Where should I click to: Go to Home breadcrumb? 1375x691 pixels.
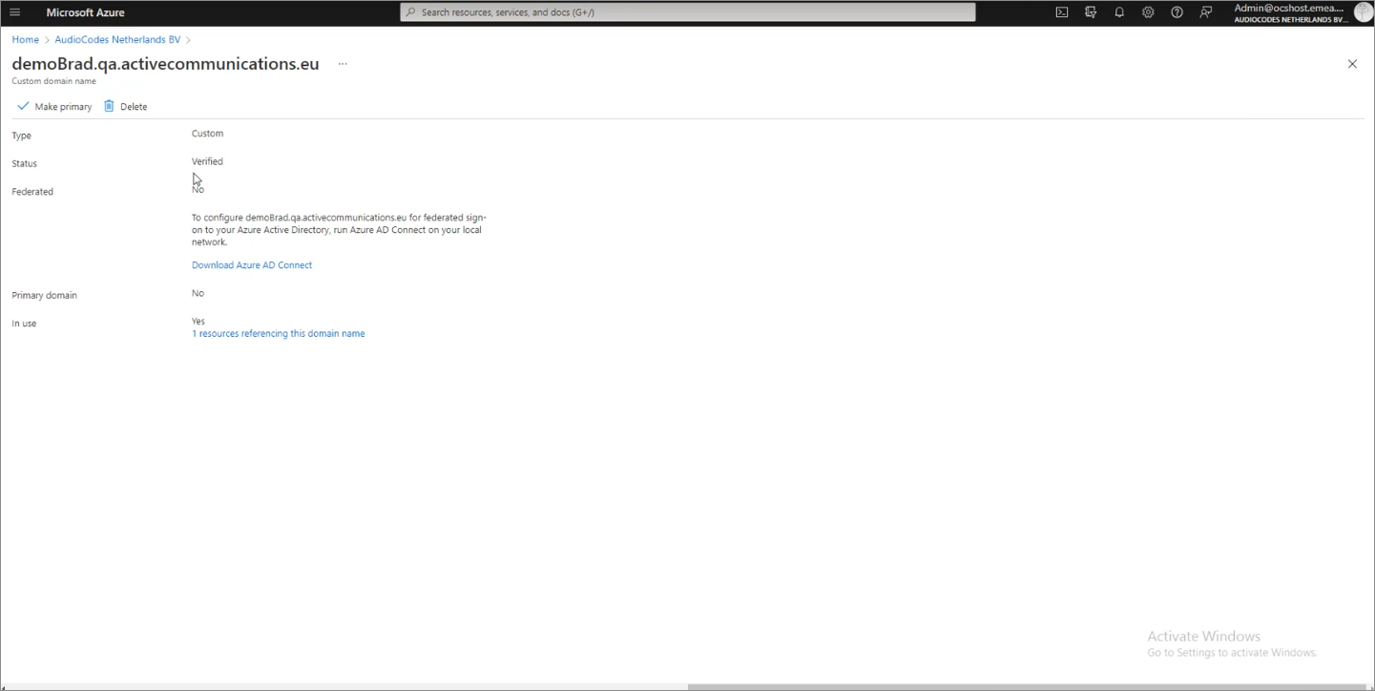coord(25,40)
